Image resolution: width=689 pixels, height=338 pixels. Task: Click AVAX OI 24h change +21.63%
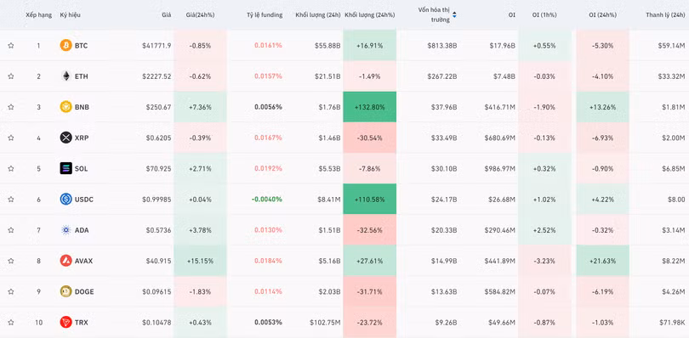pos(602,261)
